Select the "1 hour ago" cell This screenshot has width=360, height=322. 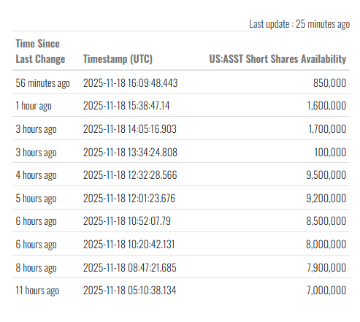(x=34, y=106)
